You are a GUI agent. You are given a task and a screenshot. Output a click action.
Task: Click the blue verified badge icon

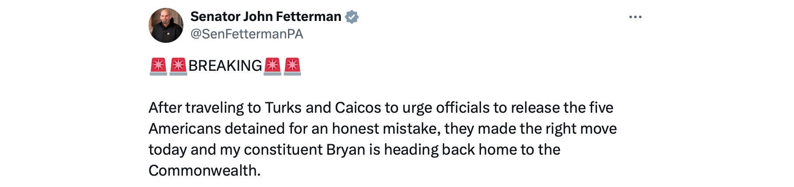352,17
